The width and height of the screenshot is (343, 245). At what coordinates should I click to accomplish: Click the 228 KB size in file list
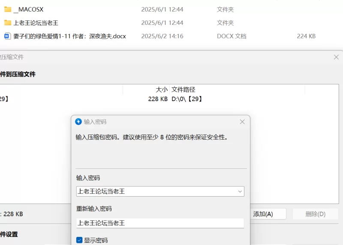pos(158,99)
